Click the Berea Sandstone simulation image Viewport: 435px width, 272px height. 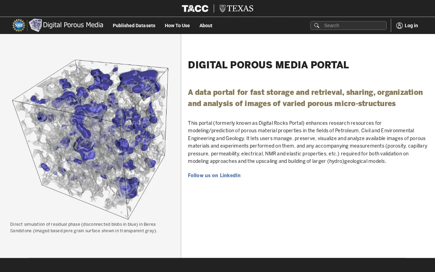pos(90,139)
